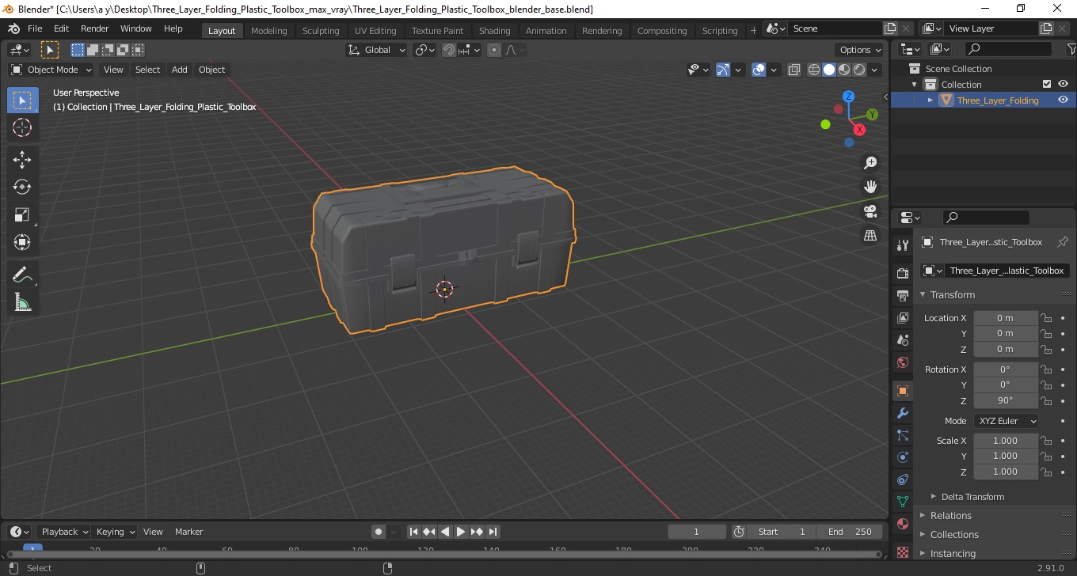Switch to the Modeling workspace tab

click(x=268, y=31)
